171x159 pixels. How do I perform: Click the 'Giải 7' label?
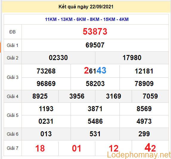(x=13, y=148)
